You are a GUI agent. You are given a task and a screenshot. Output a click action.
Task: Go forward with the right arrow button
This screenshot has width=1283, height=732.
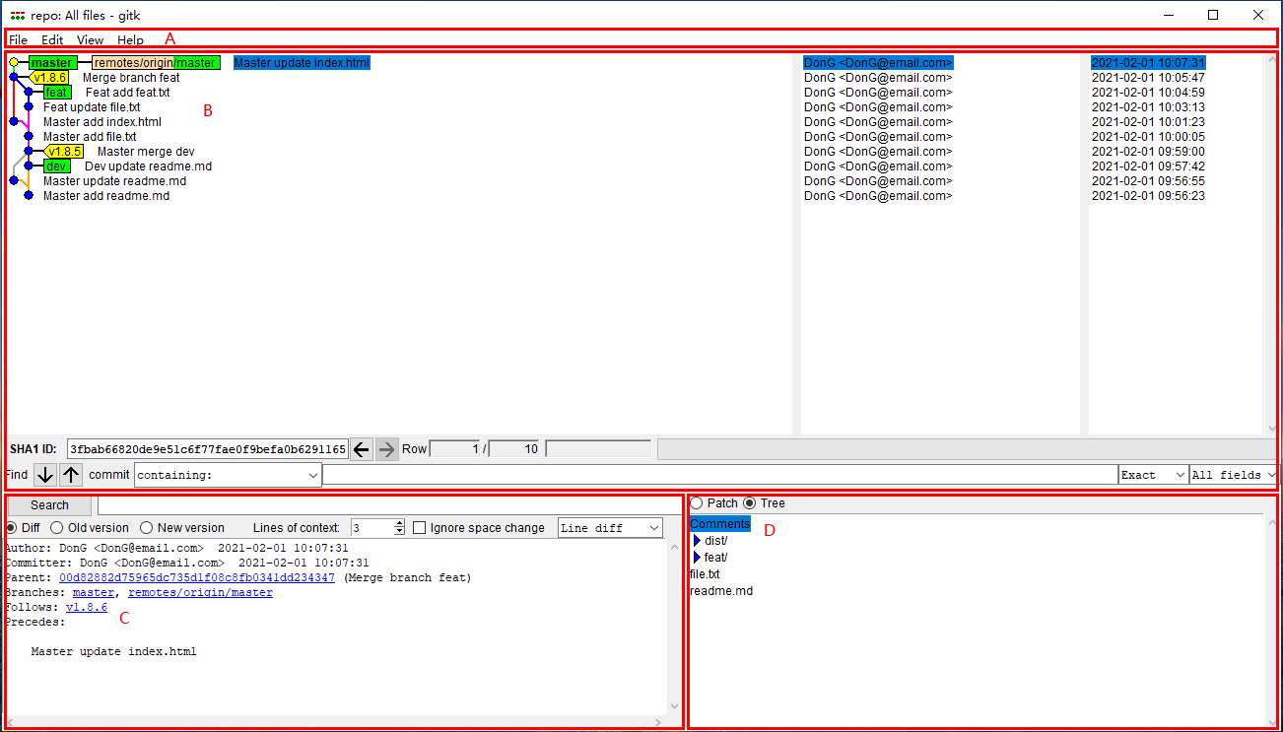tap(387, 449)
